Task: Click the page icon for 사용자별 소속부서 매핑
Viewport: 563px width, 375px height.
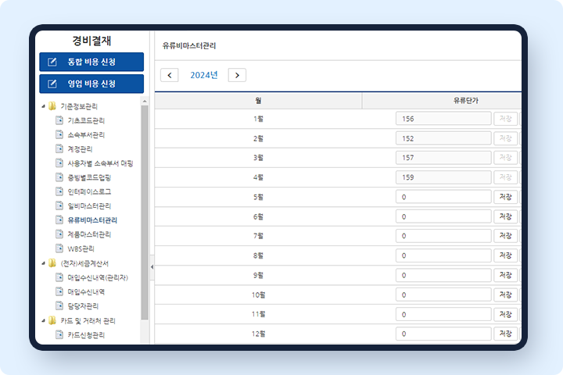Action: (59, 163)
